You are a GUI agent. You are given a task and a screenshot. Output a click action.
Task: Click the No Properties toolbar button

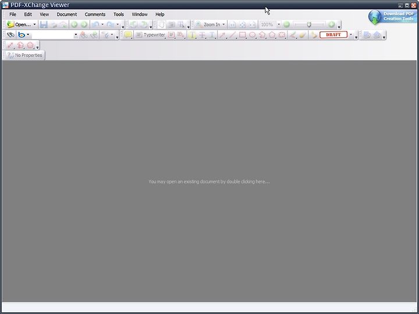pos(24,55)
